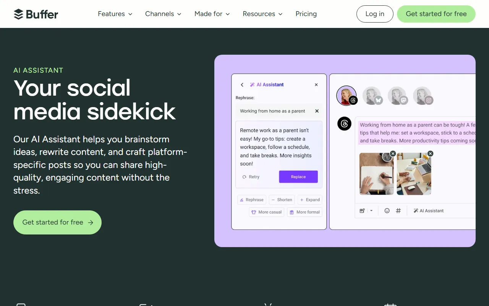Click the 'Rephrase:' label above the prompt
489x306 pixels.
coord(245,98)
